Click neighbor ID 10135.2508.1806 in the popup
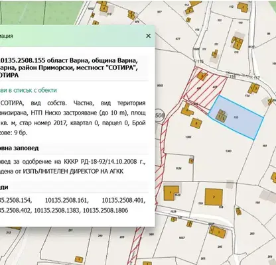 click(x=105, y=211)
